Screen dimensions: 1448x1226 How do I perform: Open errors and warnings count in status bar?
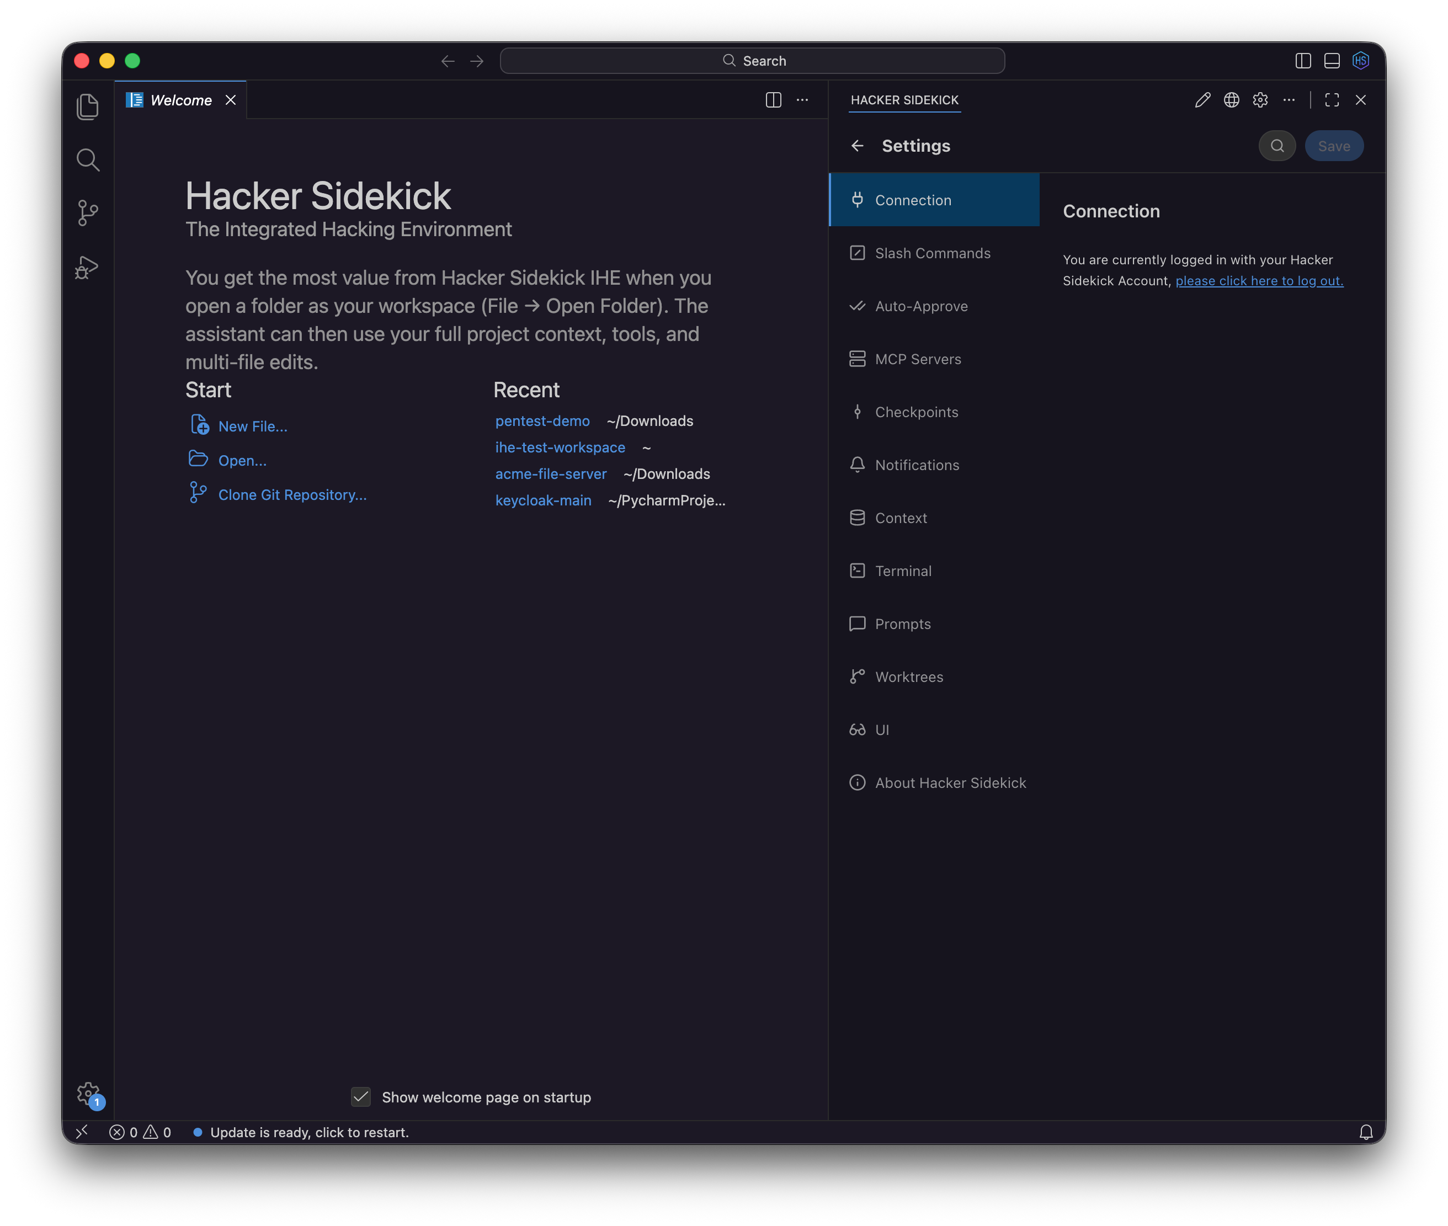click(140, 1132)
